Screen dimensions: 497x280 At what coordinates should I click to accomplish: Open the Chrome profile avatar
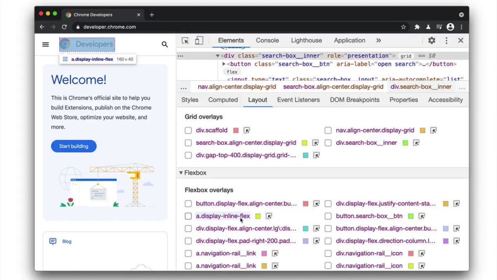point(450,27)
